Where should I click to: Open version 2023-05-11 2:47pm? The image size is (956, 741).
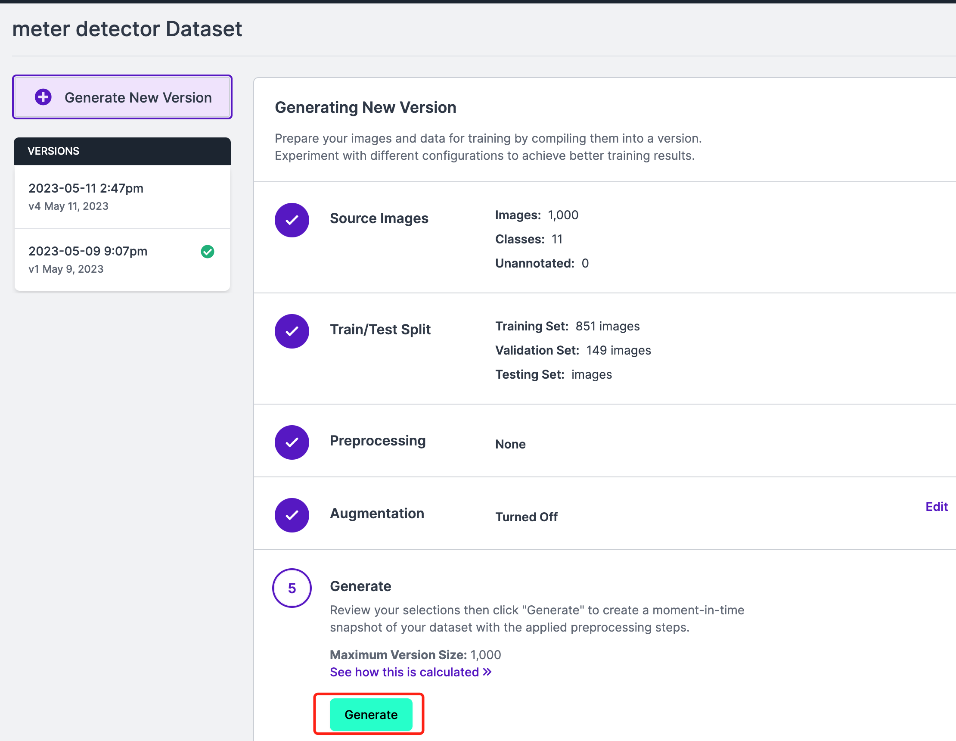coord(122,196)
